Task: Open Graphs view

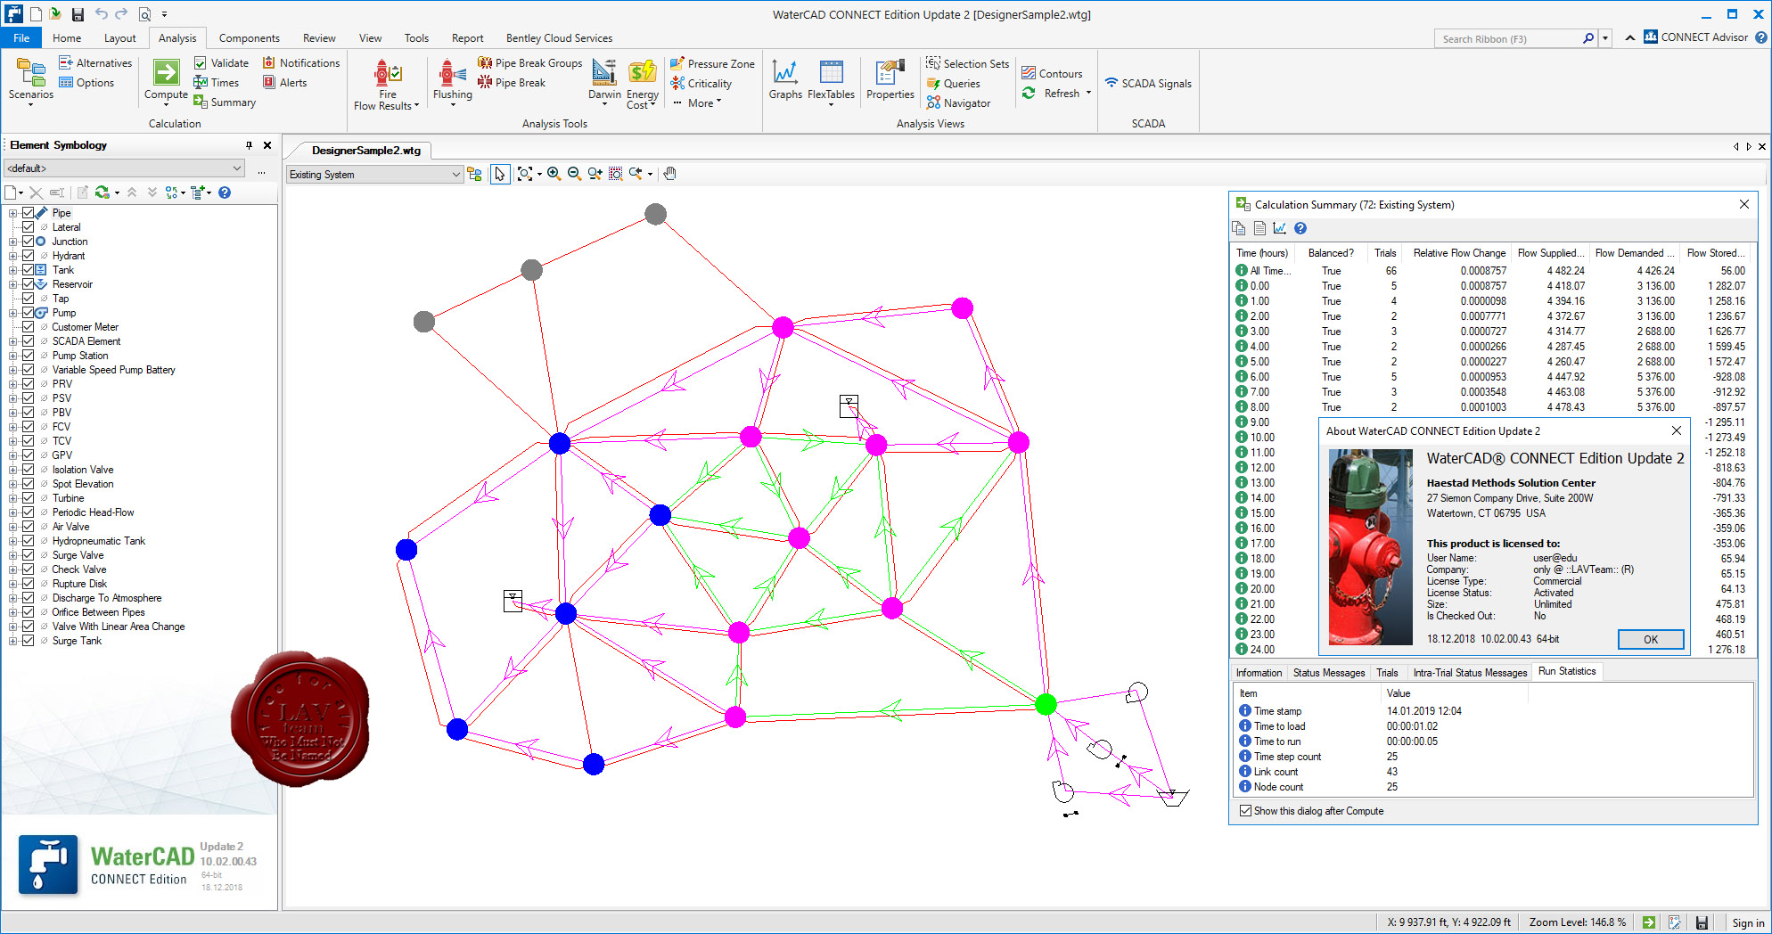Action: 785,80
